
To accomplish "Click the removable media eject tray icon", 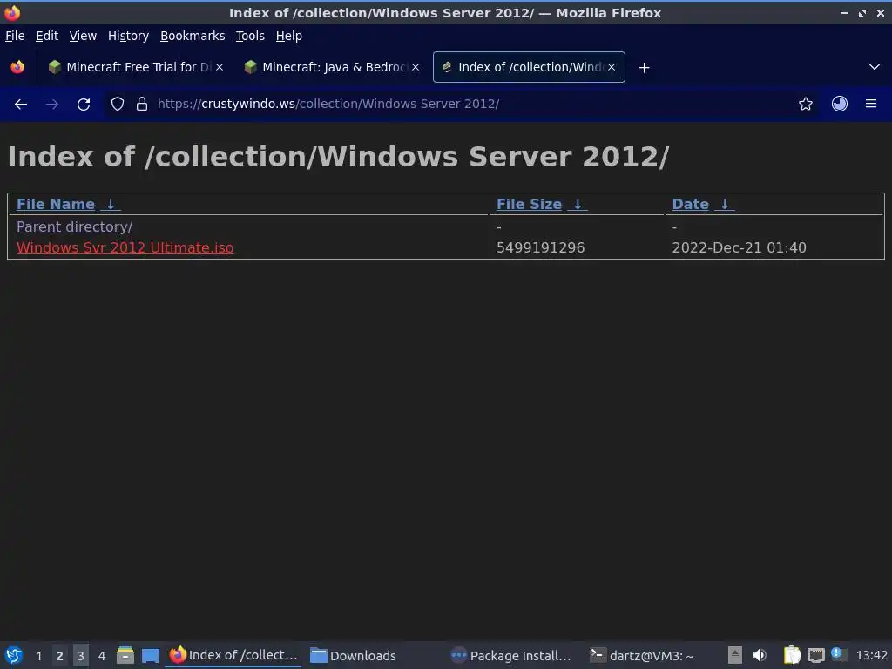I will [x=735, y=655].
